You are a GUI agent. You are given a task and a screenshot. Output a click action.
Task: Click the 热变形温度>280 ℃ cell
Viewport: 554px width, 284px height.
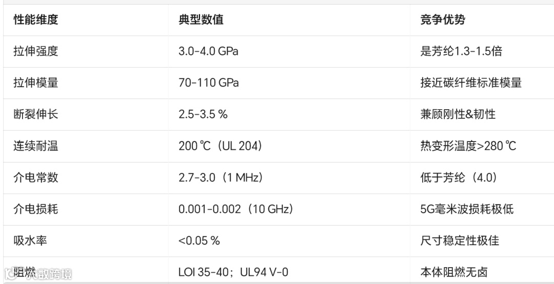[468, 146]
